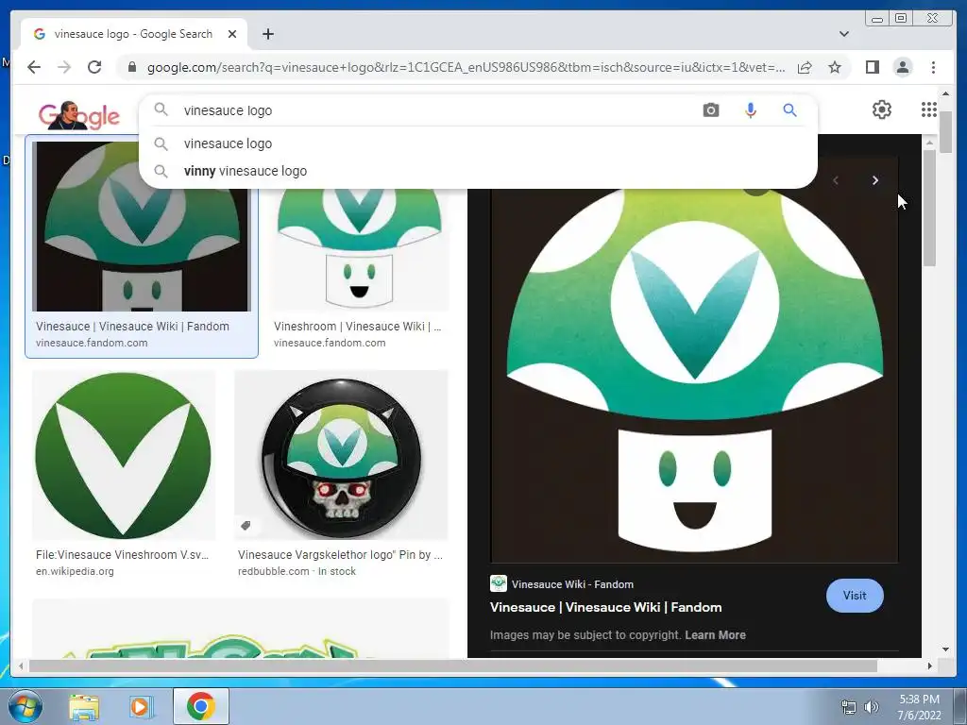The width and height of the screenshot is (967, 725).
Task: Show previous image in preview panel
Action: 836,180
